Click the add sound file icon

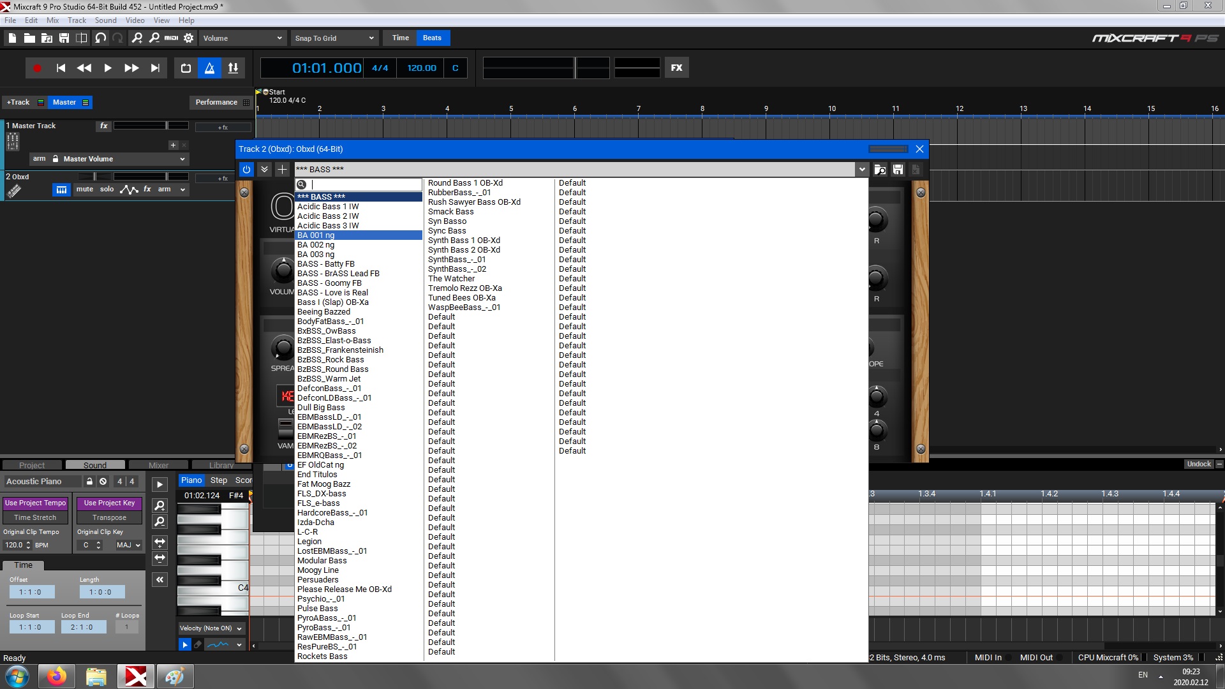pyautogui.click(x=47, y=38)
